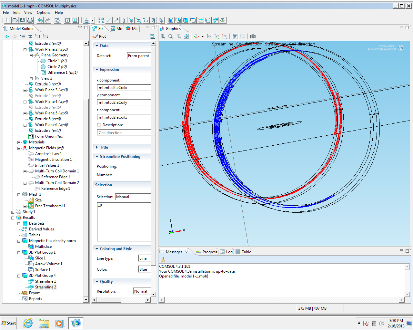Viewport: 413px width, 330px height.
Task: Collapse the Coloring and Style section
Action: click(x=96, y=249)
